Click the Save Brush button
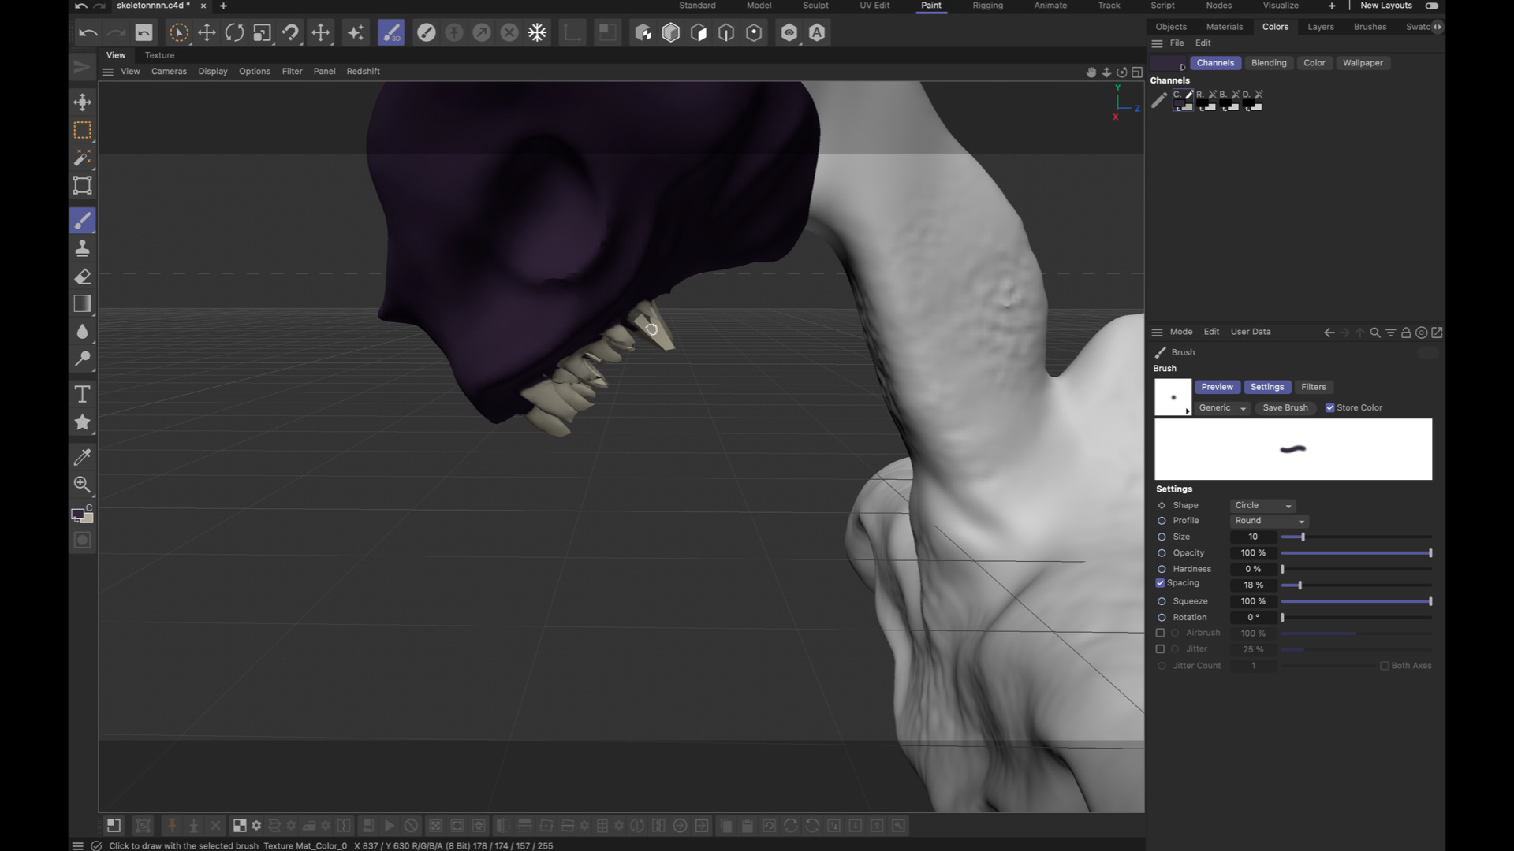 click(1285, 408)
